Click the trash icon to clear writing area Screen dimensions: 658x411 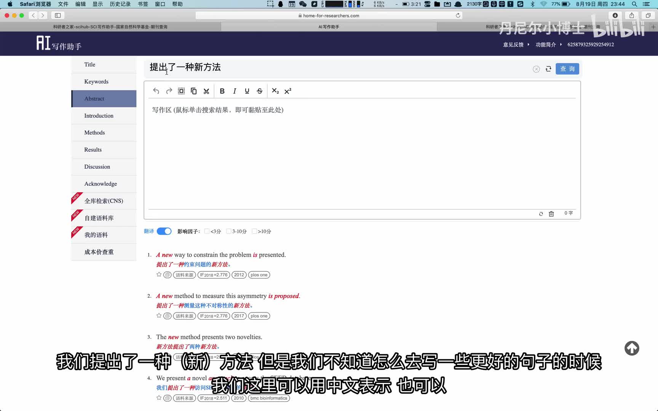click(551, 214)
